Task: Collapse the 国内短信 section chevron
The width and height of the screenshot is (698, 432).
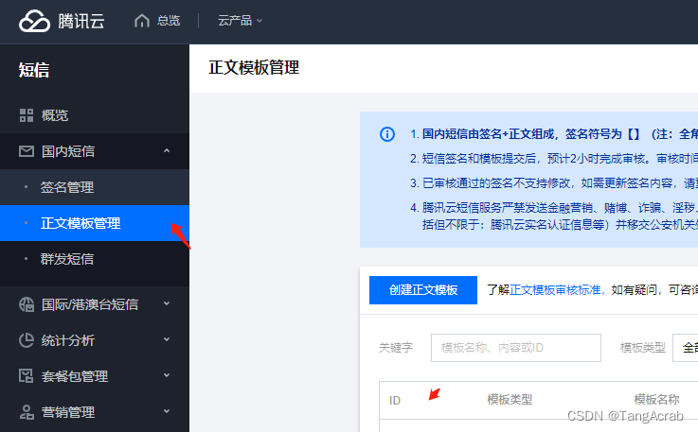Action: coord(167,151)
